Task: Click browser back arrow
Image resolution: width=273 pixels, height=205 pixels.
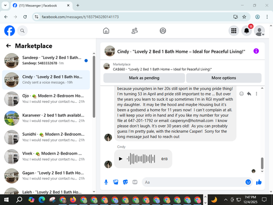Action: [6, 17]
